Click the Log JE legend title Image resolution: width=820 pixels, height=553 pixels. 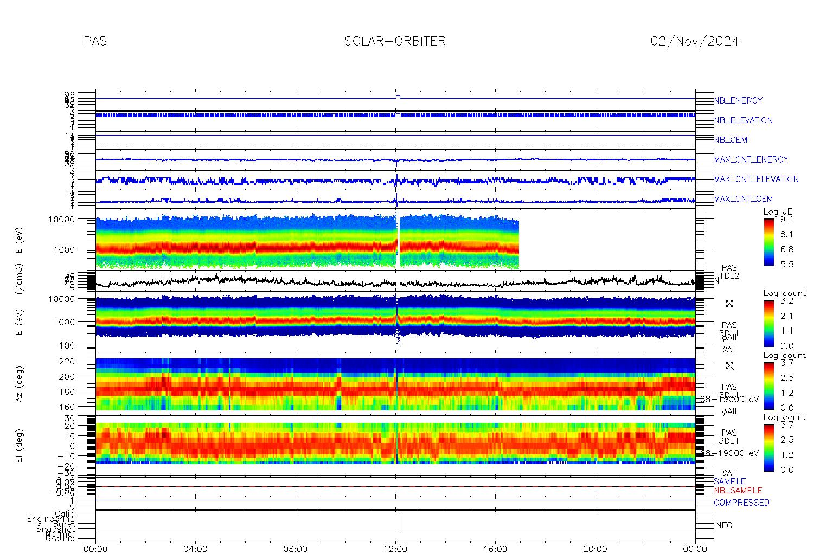click(x=778, y=212)
